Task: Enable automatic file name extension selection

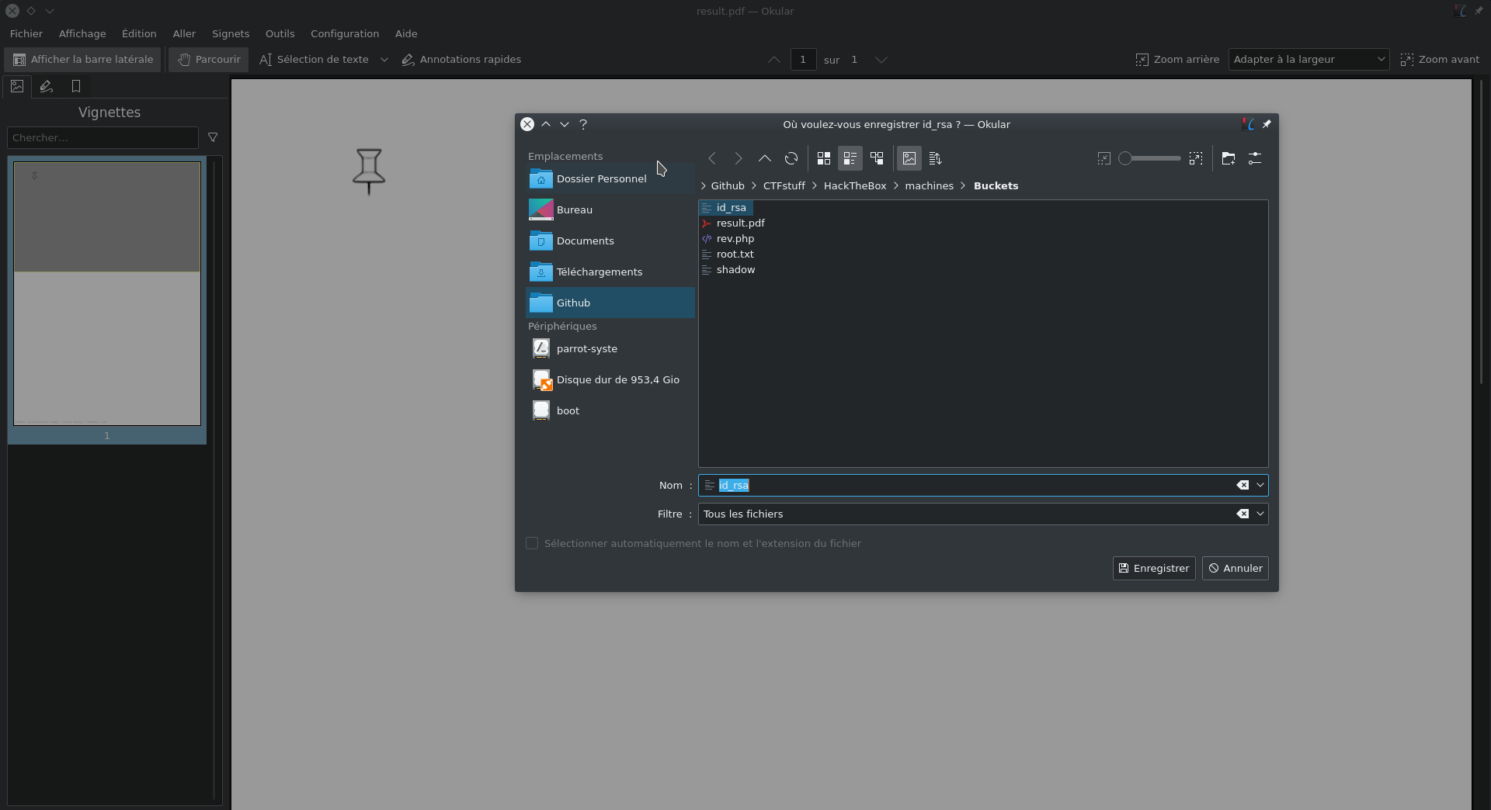Action: pos(532,543)
